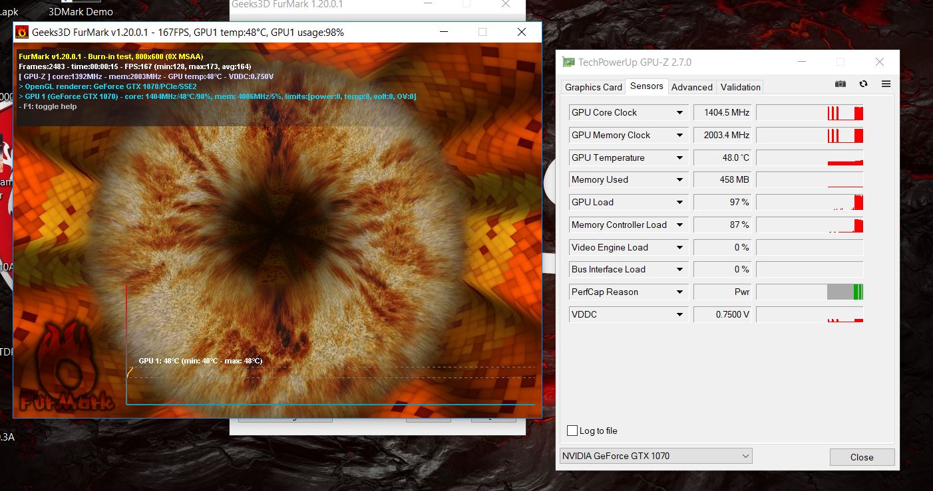
Task: Open GPU Temperature sensor dropdown
Action: (x=679, y=158)
